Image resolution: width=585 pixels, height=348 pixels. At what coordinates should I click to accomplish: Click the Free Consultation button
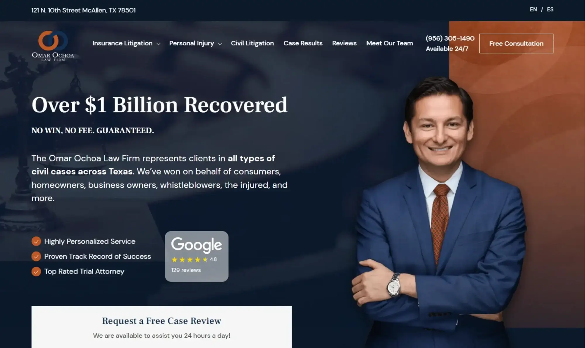(x=516, y=43)
